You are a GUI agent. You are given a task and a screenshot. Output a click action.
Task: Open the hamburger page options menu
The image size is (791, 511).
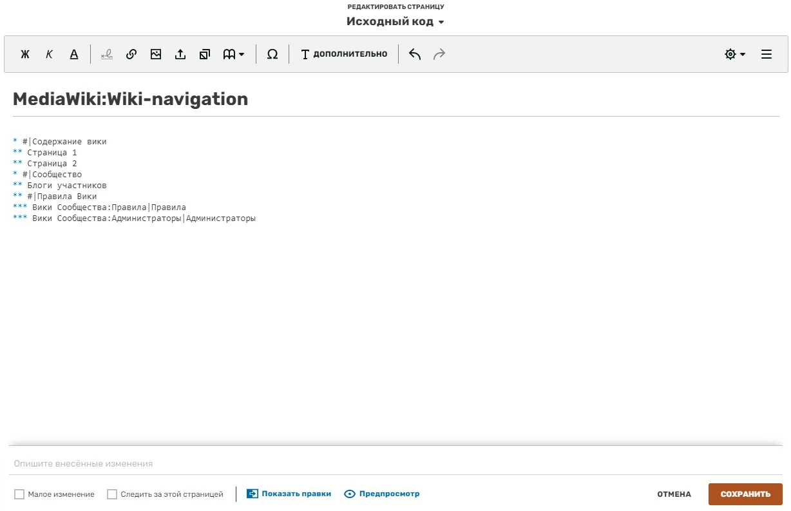coord(767,54)
